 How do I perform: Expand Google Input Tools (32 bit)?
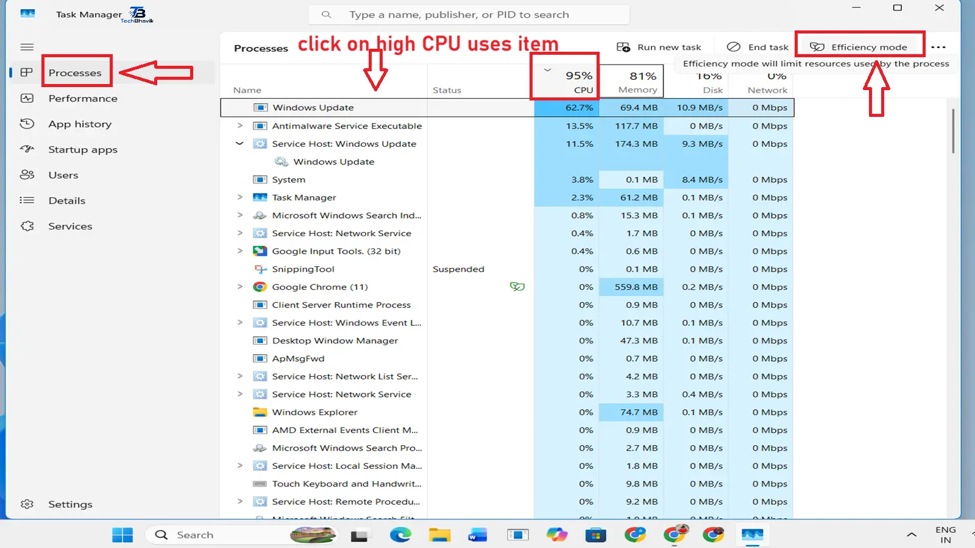click(x=239, y=251)
